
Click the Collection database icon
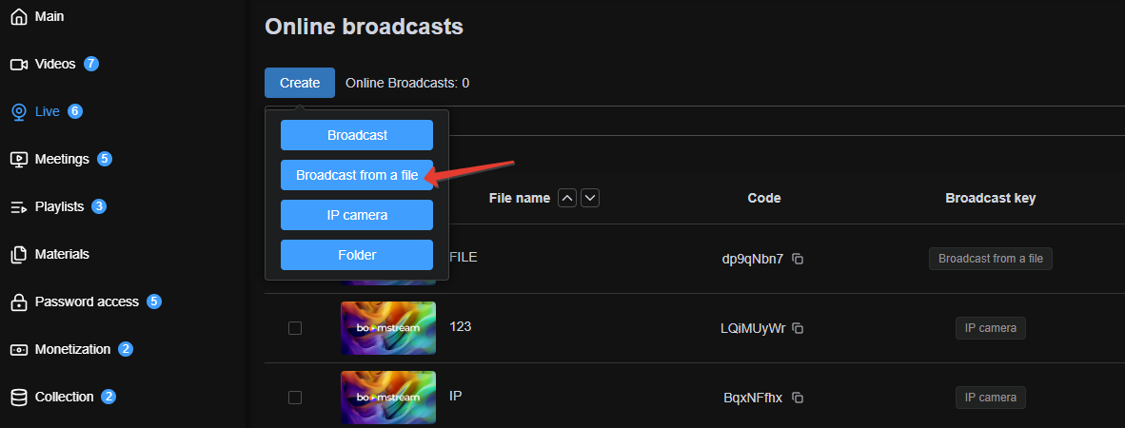tap(19, 398)
